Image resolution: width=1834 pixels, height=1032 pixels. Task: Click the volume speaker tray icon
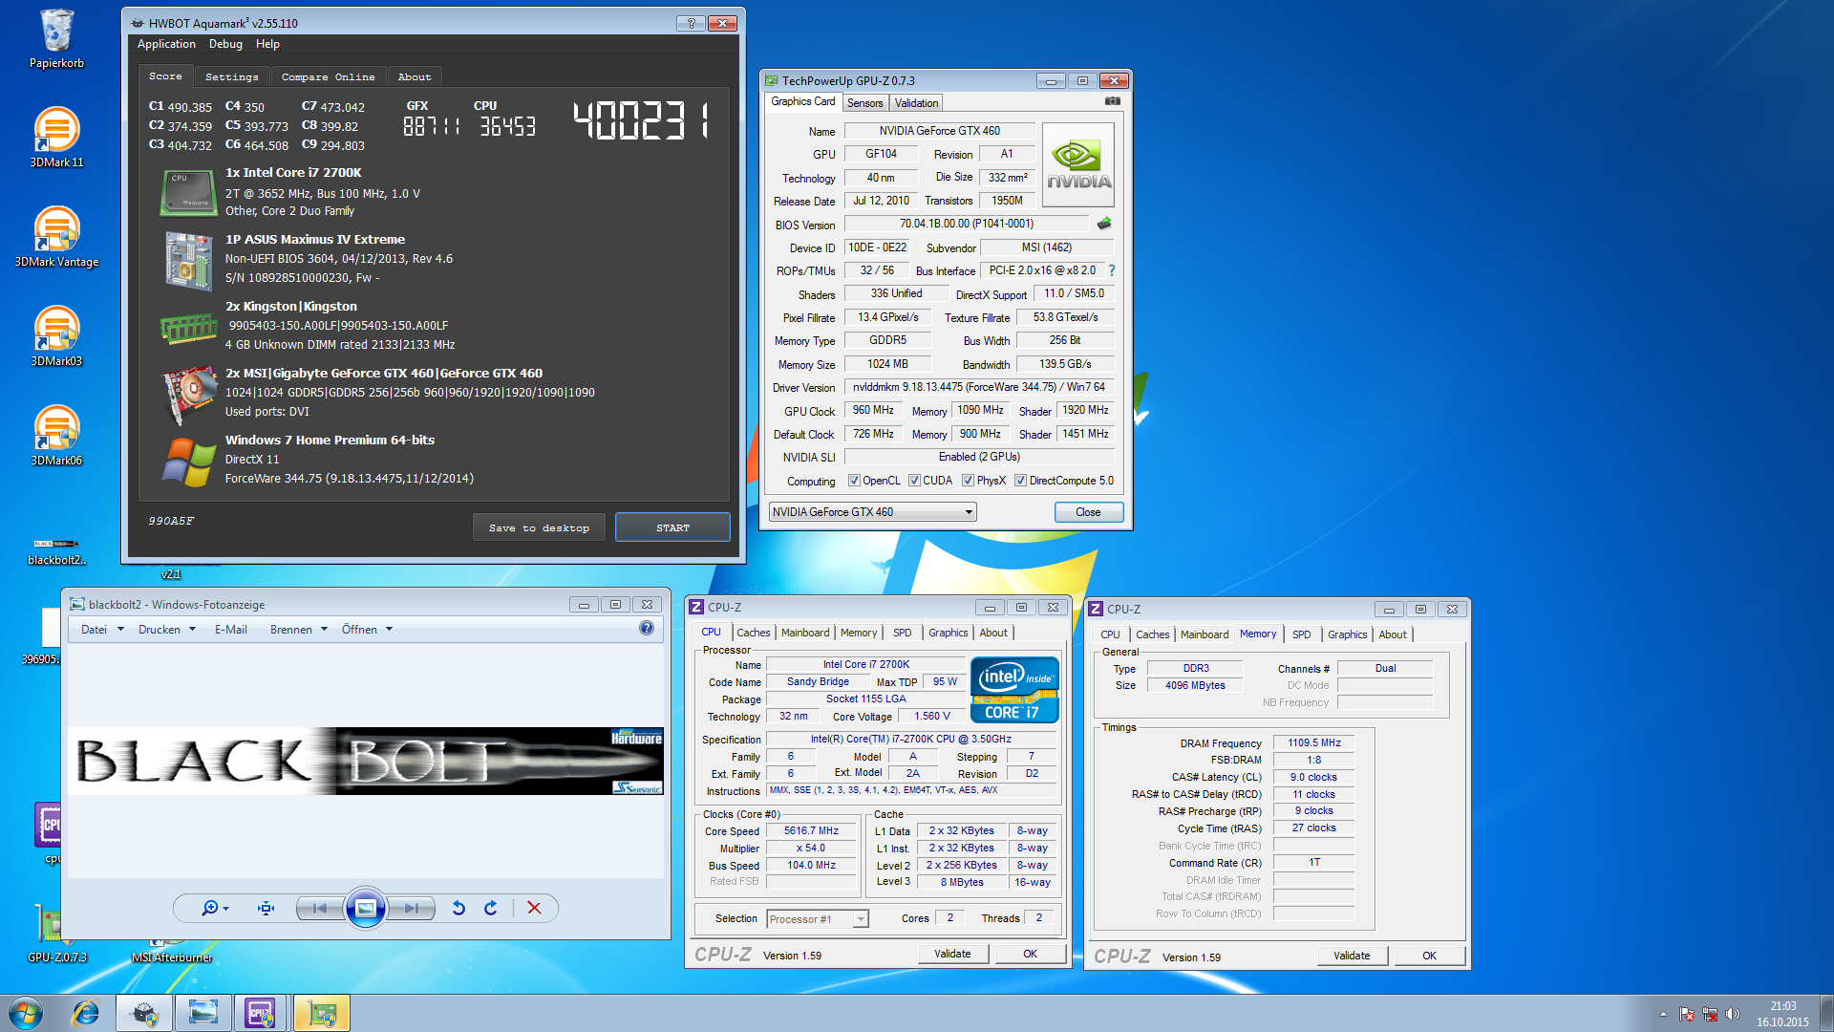1733,1014
